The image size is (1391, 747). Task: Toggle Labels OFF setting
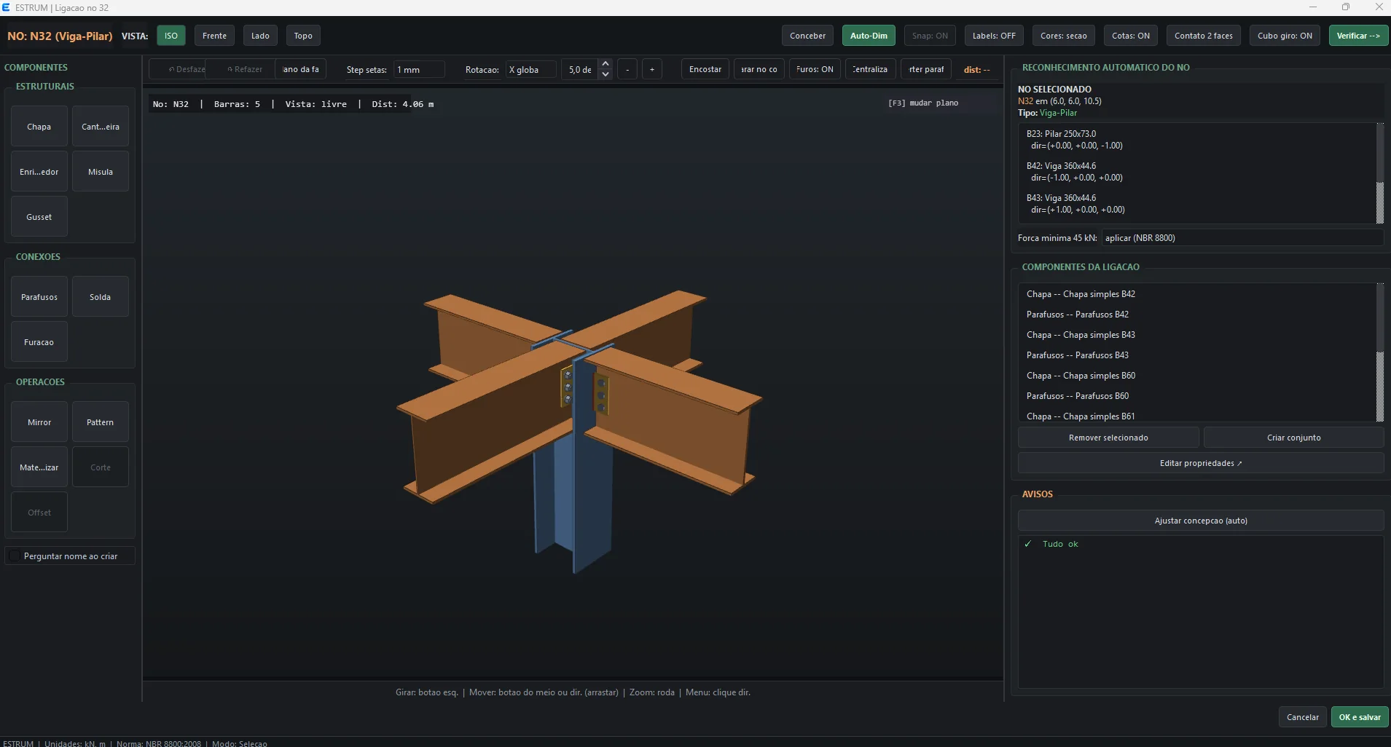point(994,36)
